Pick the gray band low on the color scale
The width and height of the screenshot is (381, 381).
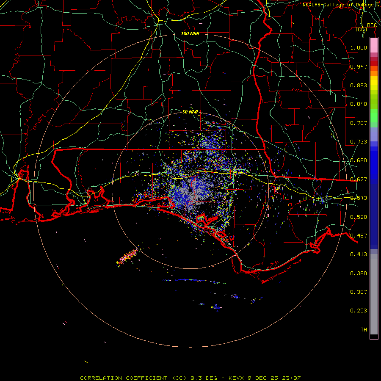374,294
